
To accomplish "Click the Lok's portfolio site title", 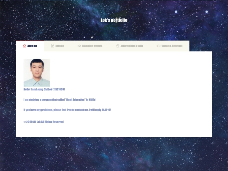I will (x=114, y=20).
